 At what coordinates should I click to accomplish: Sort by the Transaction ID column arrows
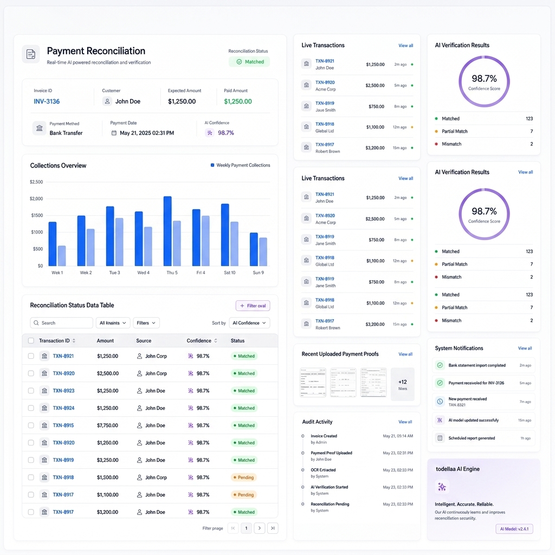point(74,340)
